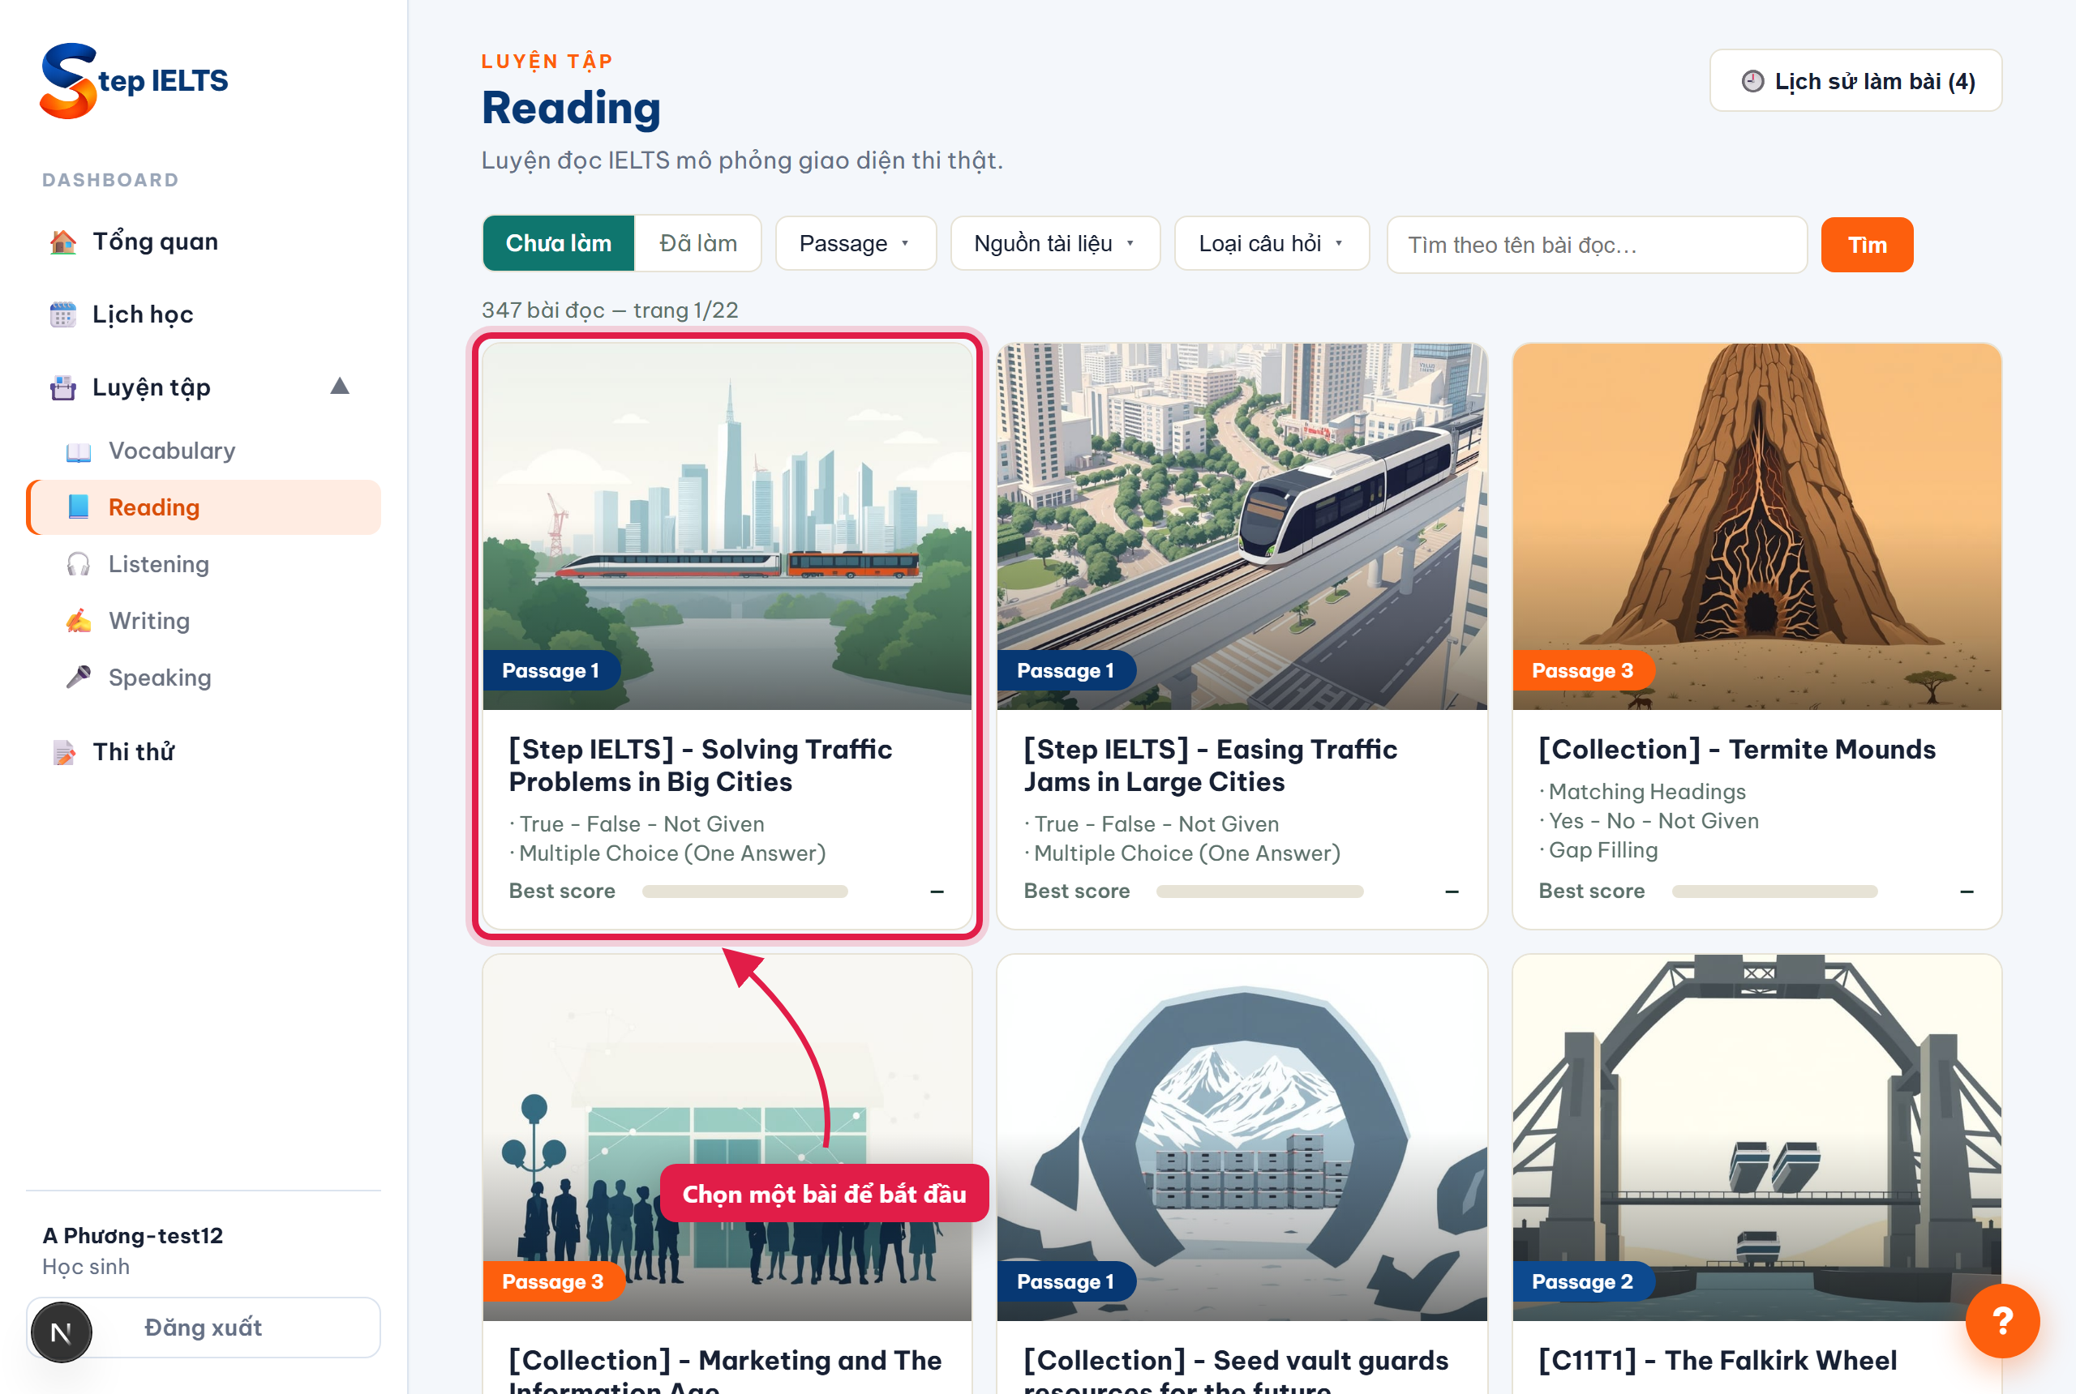This screenshot has width=2076, height=1394.
Task: Open Listening headphones icon
Action: click(x=79, y=565)
